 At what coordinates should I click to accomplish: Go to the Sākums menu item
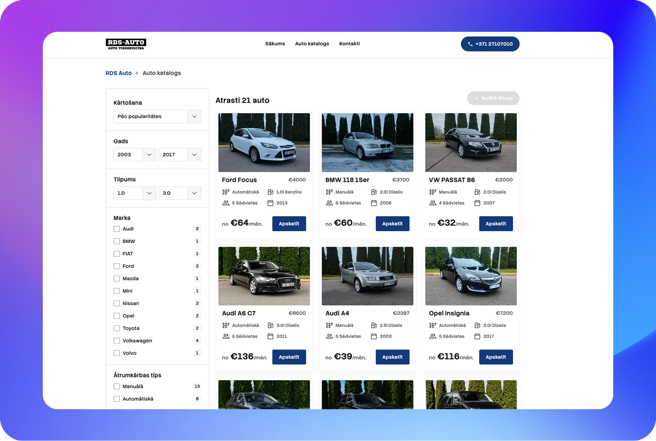pos(275,44)
